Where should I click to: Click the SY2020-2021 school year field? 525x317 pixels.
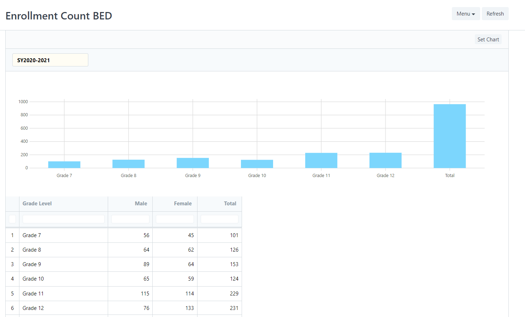50,60
